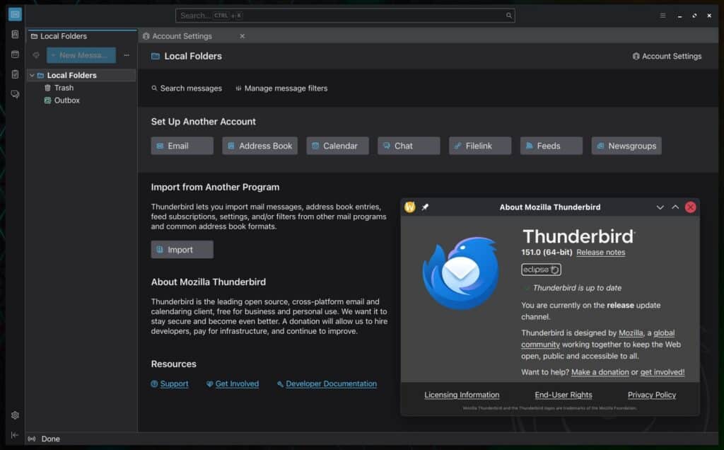Image resolution: width=724 pixels, height=450 pixels.
Task: Set up Feeds account
Action: (551, 146)
